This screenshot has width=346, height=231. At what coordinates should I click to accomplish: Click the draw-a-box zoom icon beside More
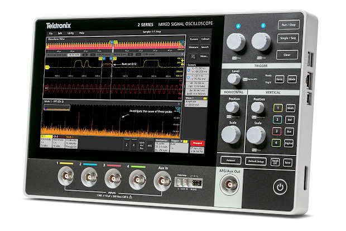point(193,56)
